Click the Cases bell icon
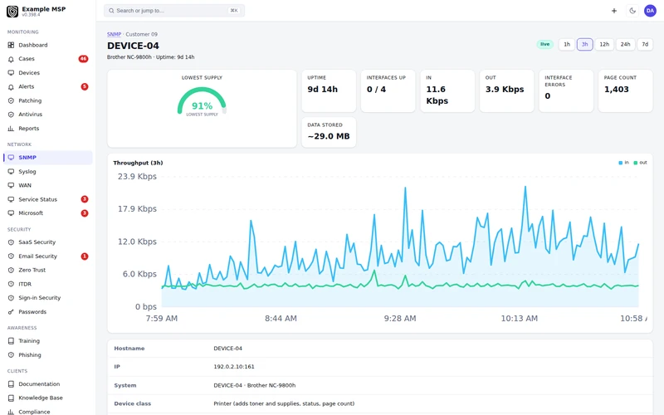664x415 pixels. 11,59
